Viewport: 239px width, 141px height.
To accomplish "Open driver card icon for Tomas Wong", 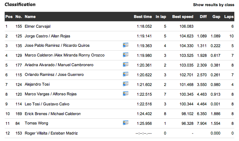I will pyautogui.click(x=126, y=123).
